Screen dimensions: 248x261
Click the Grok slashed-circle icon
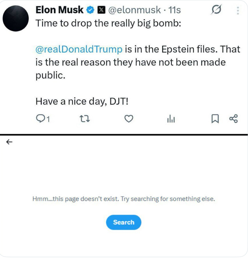click(216, 9)
